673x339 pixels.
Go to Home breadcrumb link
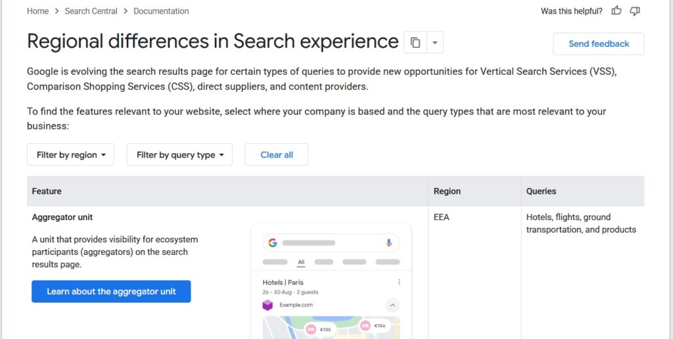tap(37, 11)
